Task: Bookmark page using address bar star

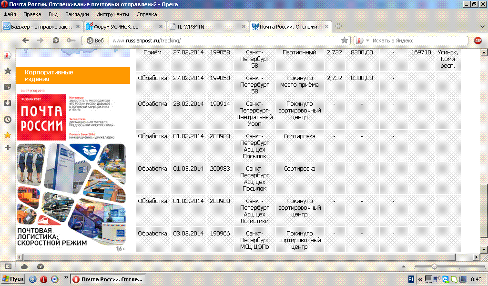Action: (x=344, y=41)
